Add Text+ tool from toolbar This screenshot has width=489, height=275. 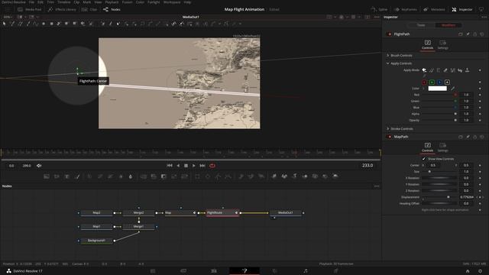tap(66, 176)
